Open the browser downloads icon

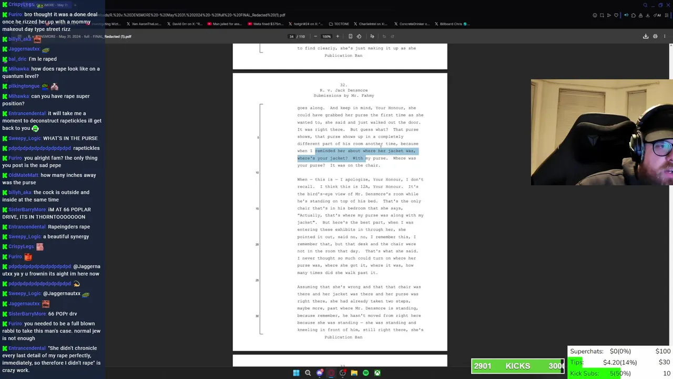(x=647, y=15)
